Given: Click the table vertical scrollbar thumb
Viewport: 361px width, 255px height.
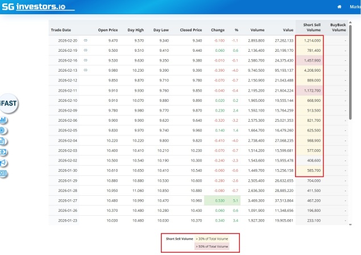Looking at the screenshot, I should [x=350, y=72].
